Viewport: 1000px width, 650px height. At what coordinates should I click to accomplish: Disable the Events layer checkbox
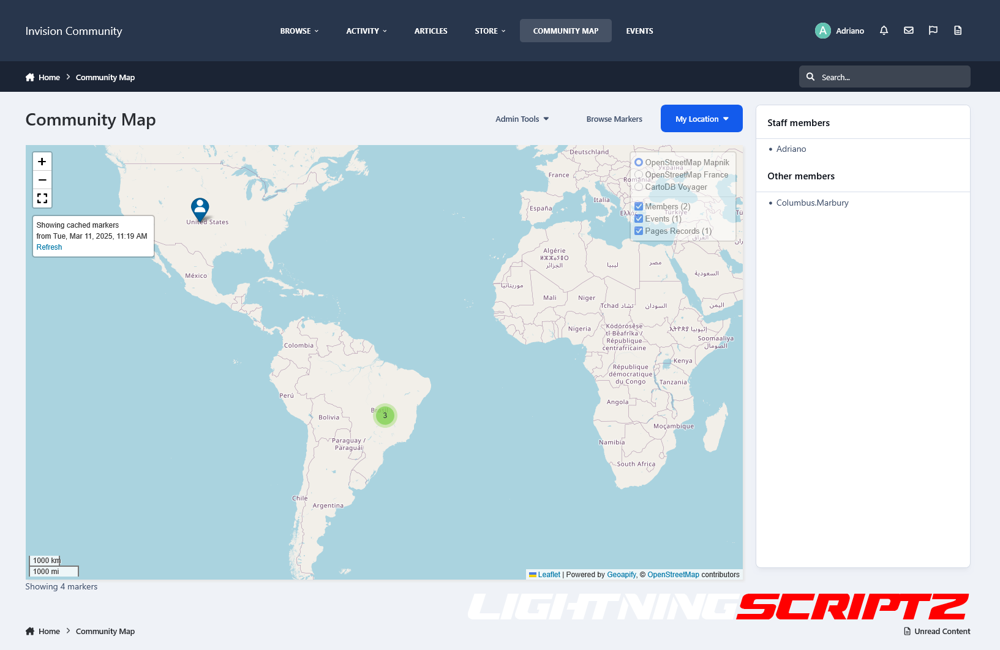pos(639,219)
